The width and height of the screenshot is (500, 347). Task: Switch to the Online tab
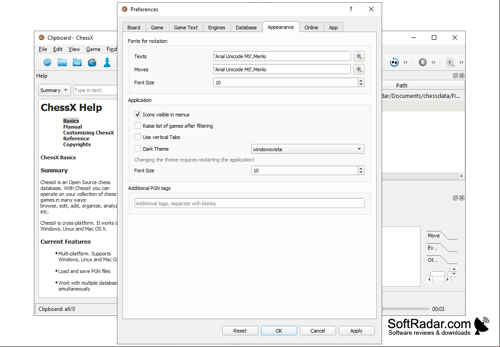311,28
